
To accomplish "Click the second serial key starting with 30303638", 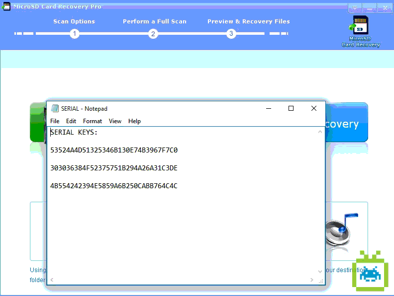I will coord(114,168).
